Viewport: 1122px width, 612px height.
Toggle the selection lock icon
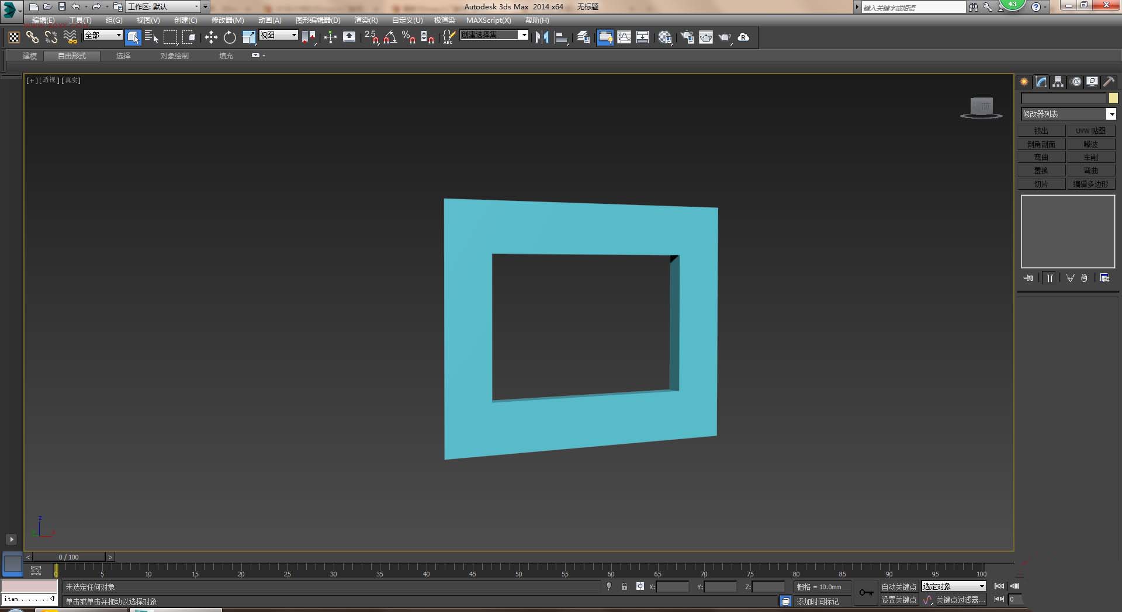coord(624,586)
